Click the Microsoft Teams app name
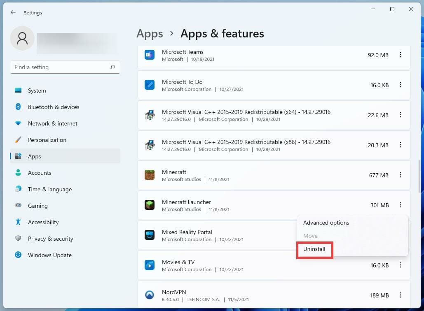The image size is (424, 311). click(183, 52)
